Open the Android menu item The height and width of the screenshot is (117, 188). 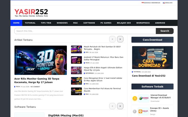[160, 23]
